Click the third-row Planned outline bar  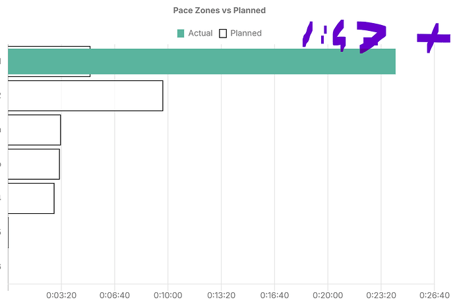[34, 130]
